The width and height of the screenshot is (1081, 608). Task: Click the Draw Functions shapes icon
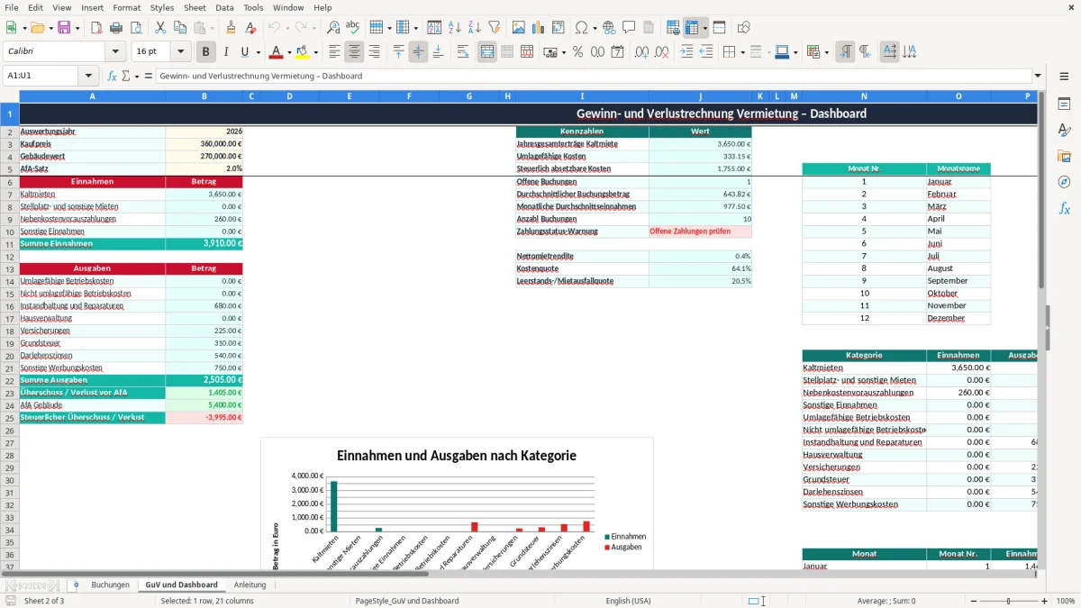(743, 28)
